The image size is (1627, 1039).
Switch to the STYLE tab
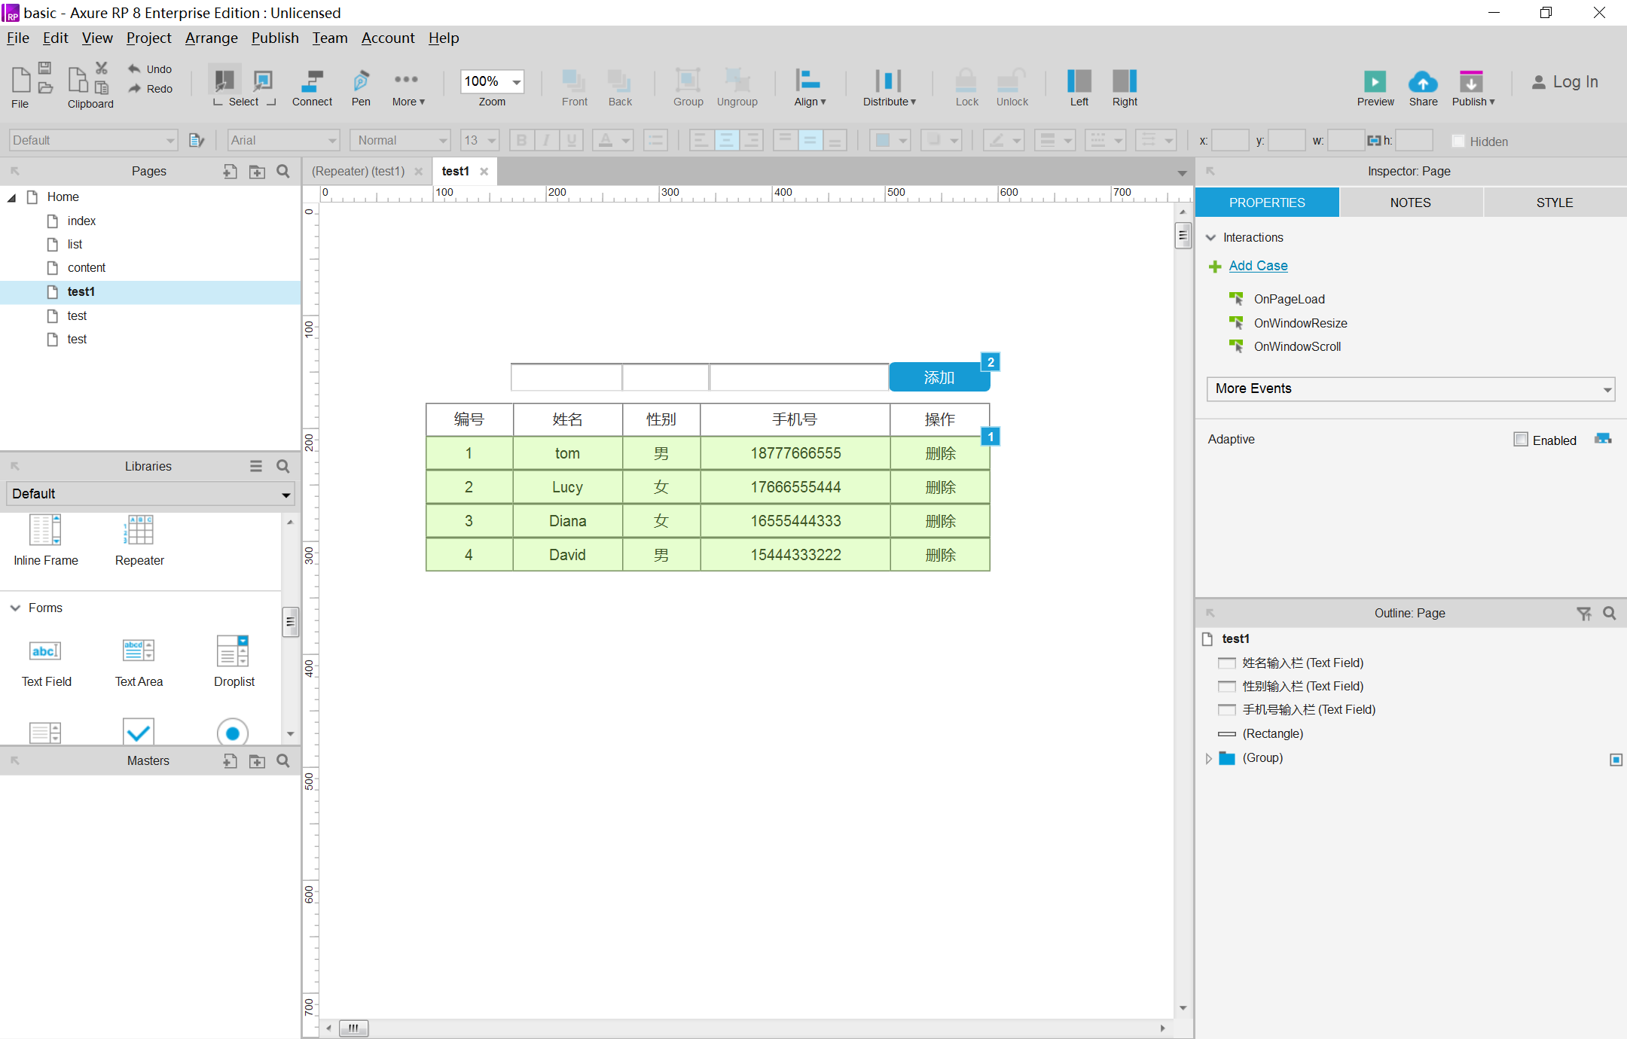click(1554, 203)
